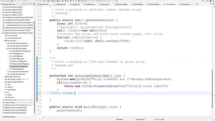The image size is (215, 121).
Task: Select the OpenCartHybridFramework project
Action: pyautogui.click(x=19, y=28)
